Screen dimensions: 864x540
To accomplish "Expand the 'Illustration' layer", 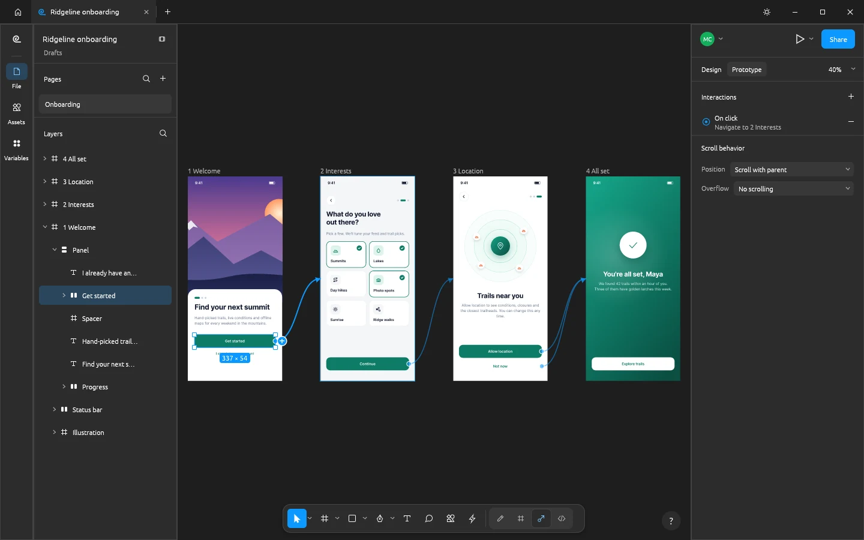I will click(x=55, y=433).
